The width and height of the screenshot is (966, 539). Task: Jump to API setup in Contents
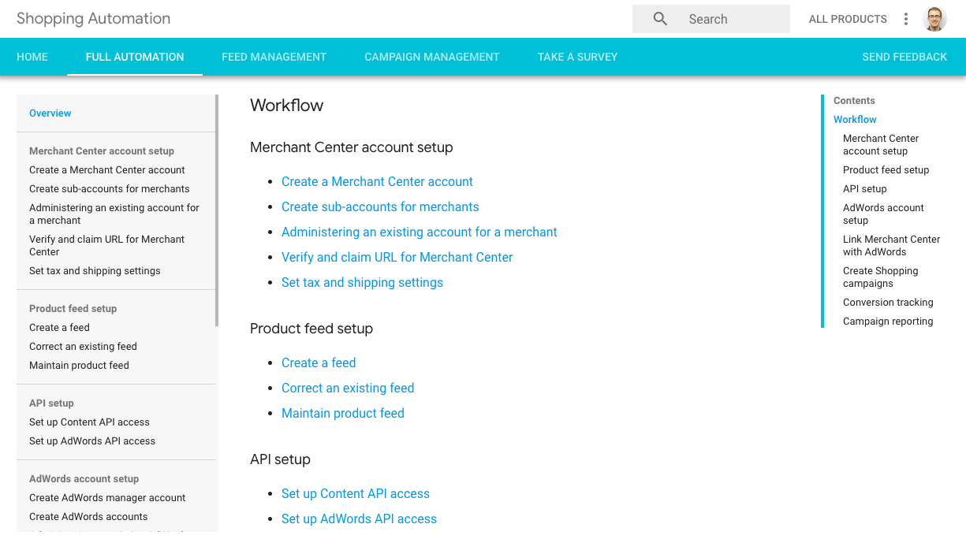pos(865,189)
